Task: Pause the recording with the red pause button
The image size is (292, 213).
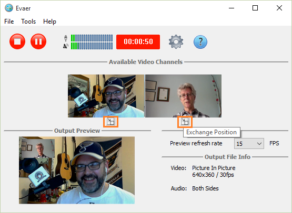Action: click(x=38, y=41)
